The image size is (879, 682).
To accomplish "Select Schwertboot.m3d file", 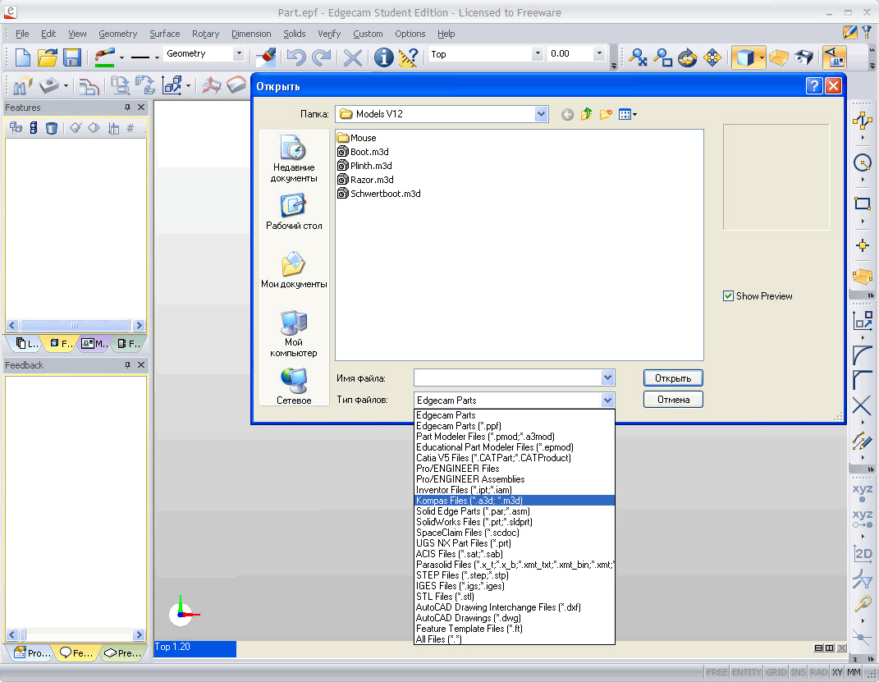I will pos(379,194).
